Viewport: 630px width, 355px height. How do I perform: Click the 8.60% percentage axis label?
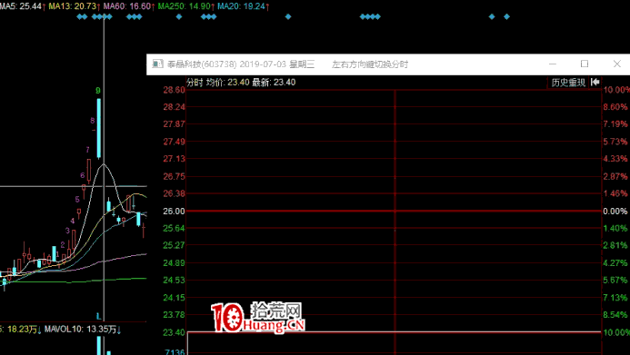click(x=615, y=107)
